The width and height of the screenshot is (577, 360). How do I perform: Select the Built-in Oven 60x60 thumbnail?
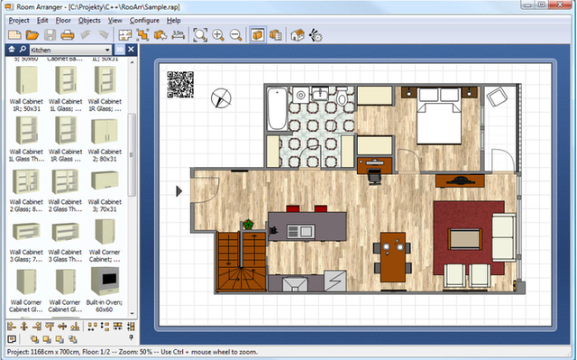pos(105,290)
